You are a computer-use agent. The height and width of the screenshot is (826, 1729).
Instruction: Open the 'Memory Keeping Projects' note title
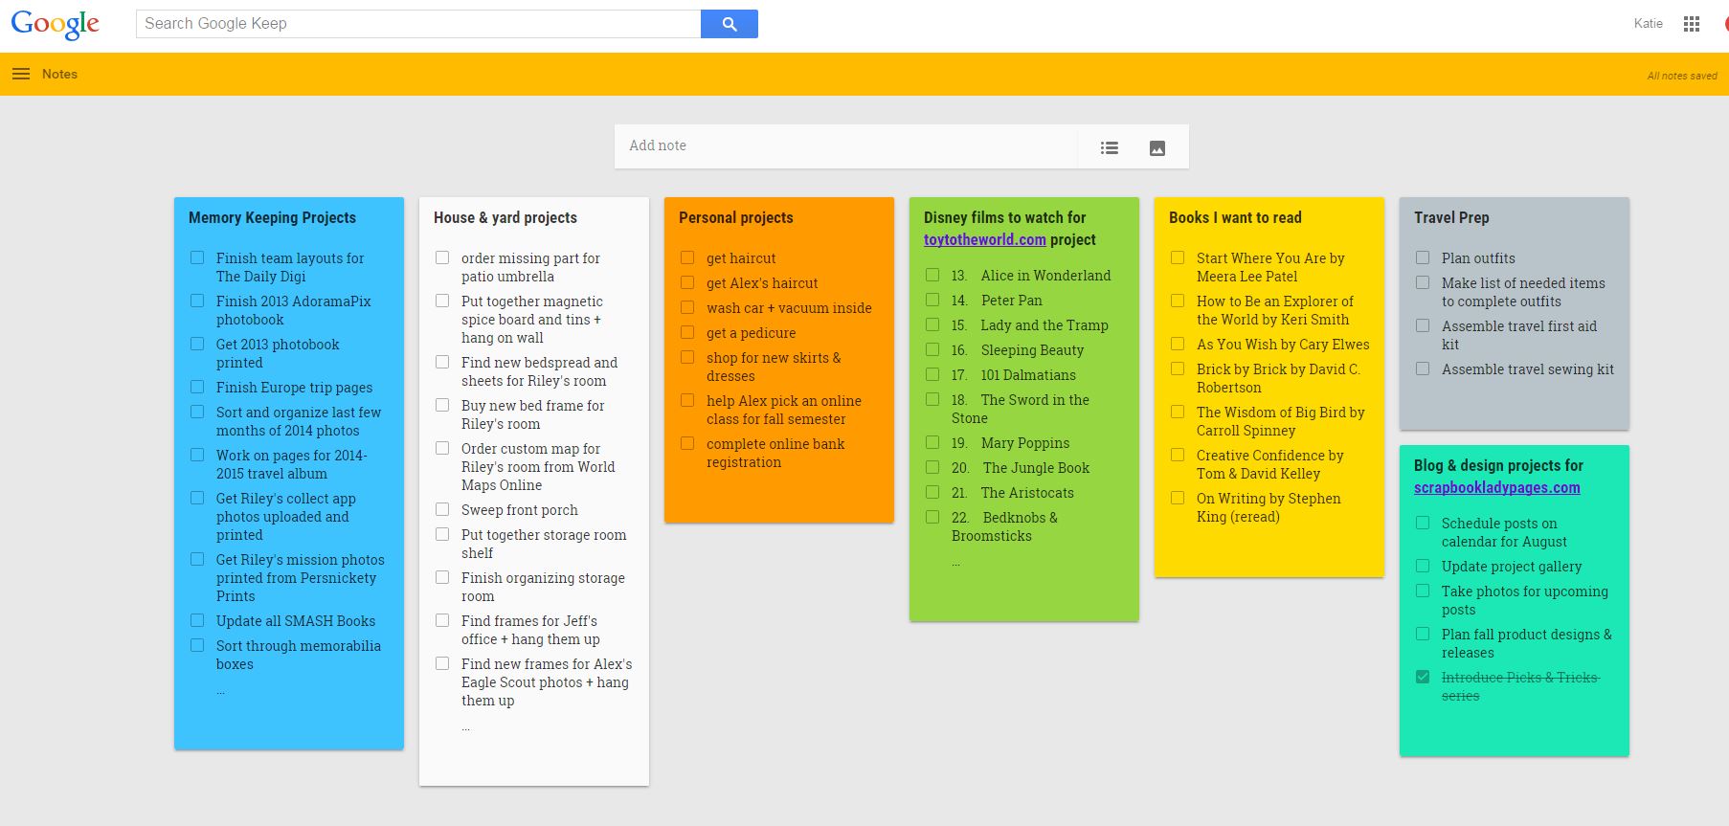272,218
